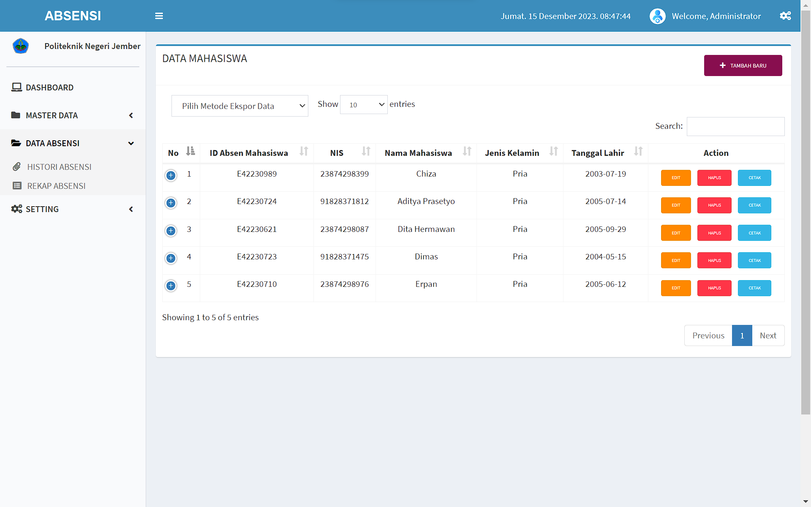
Task: Expand the Master Data menu chevron
Action: 131,115
